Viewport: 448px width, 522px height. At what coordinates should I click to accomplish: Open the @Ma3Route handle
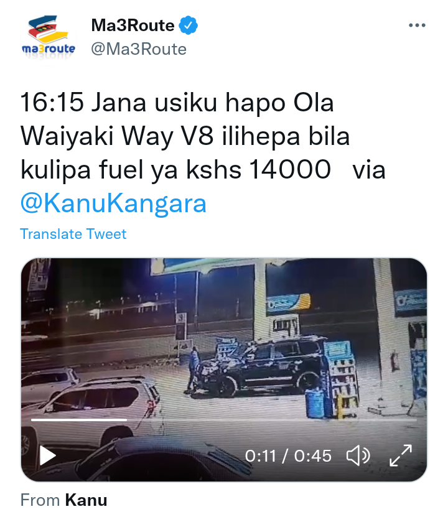tap(139, 49)
